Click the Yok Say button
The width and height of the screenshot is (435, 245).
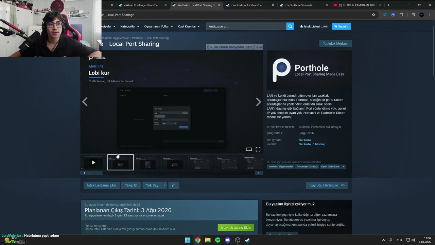click(152, 185)
